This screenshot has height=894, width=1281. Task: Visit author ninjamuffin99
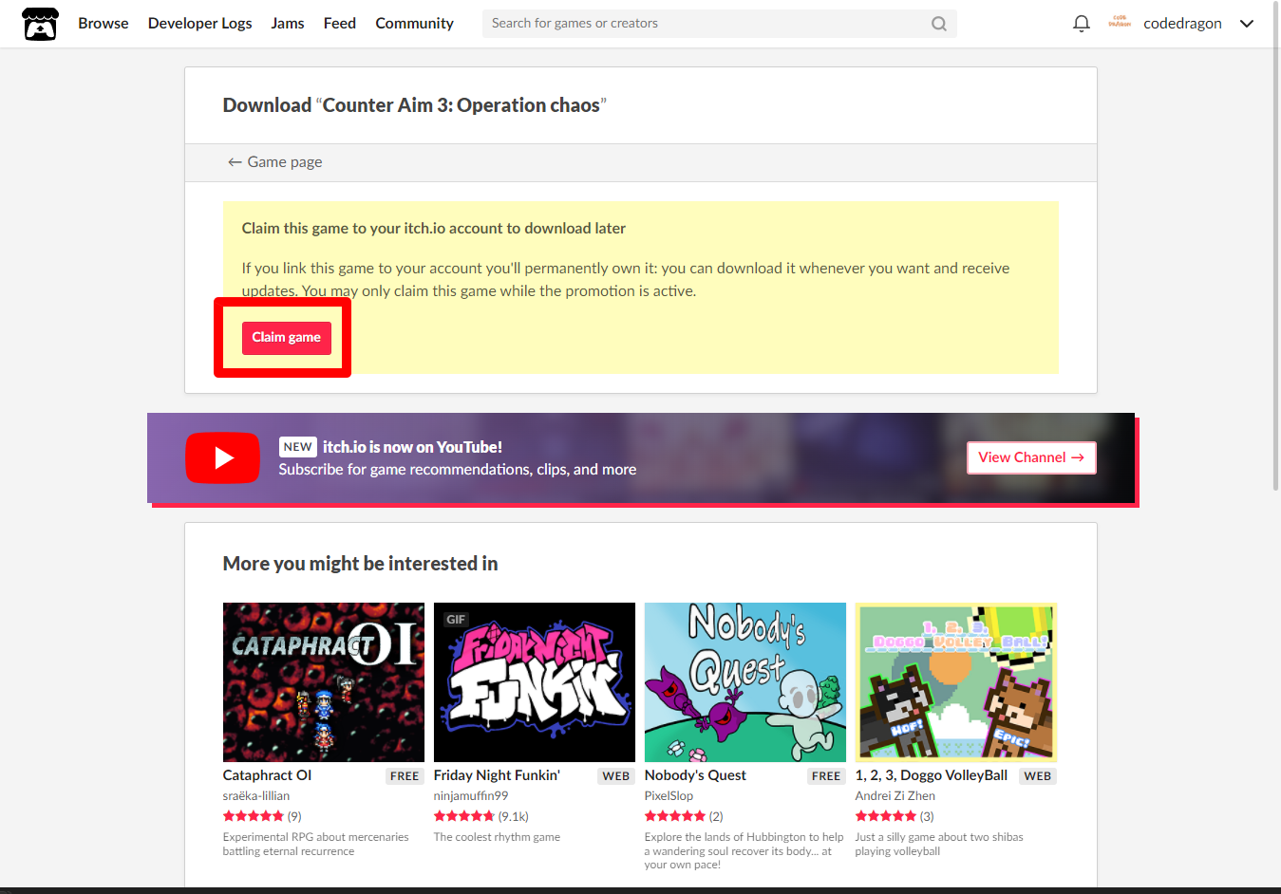[471, 796]
